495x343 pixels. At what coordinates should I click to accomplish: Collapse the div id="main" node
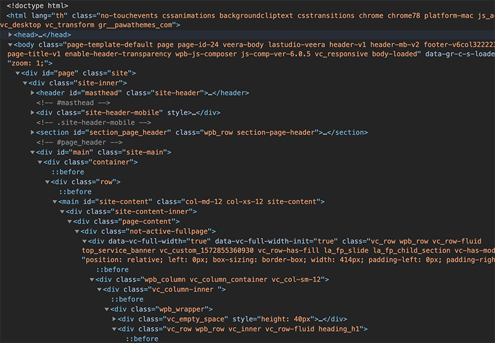coord(32,152)
